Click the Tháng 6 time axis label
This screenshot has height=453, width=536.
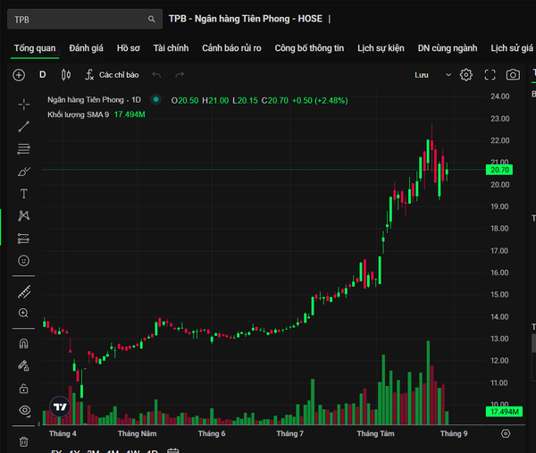pos(212,433)
